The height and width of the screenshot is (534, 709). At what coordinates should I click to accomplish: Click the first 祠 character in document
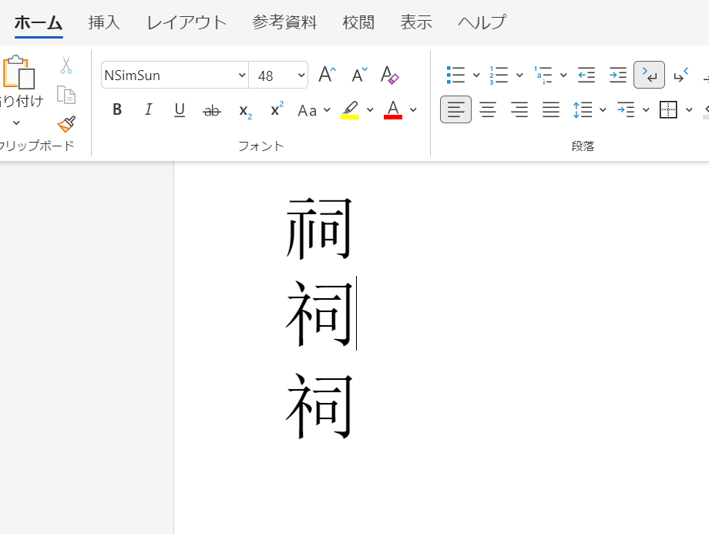pyautogui.click(x=319, y=228)
